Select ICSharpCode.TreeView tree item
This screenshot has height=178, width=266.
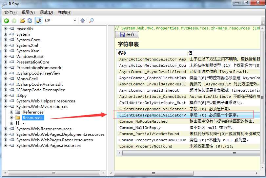pos(38,73)
